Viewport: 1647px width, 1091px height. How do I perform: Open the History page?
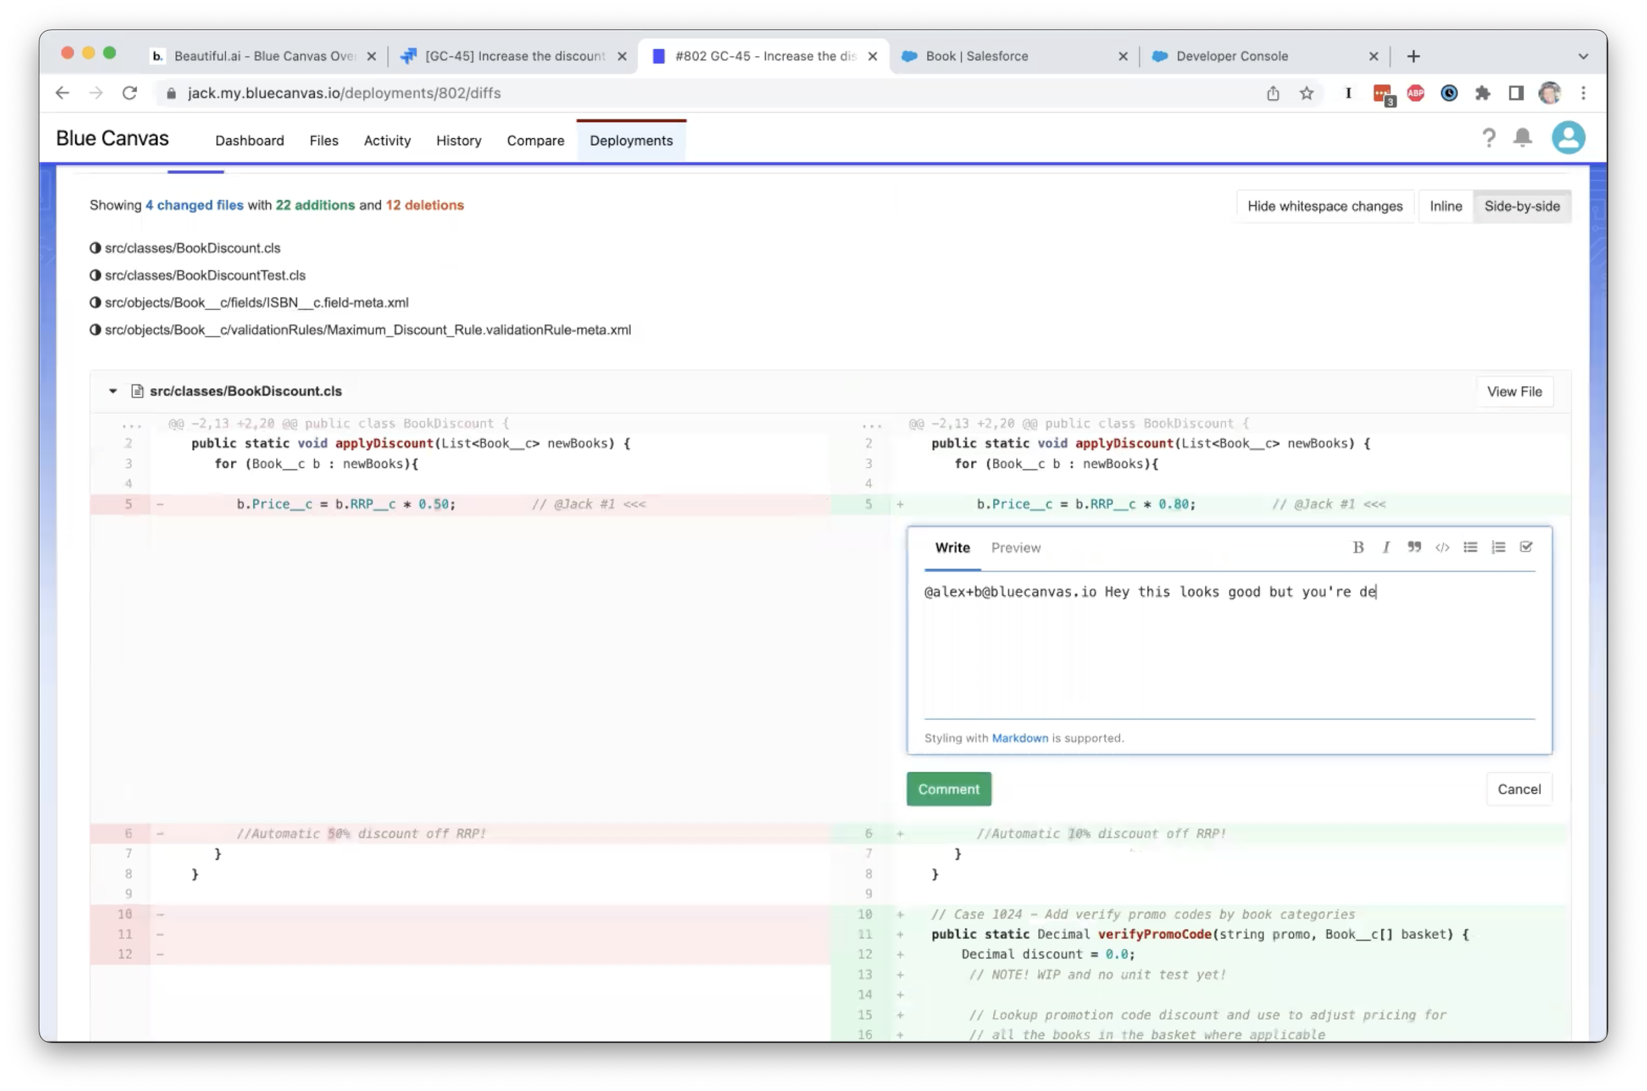click(459, 141)
